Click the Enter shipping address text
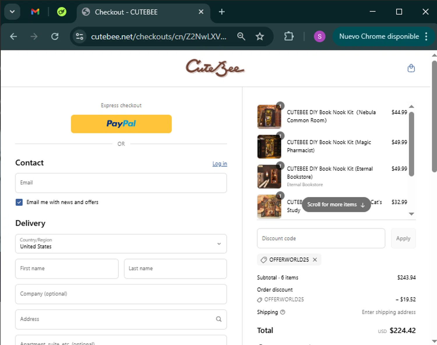 tap(389, 312)
